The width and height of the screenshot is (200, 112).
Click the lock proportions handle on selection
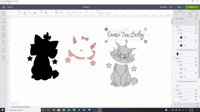click(106, 41)
